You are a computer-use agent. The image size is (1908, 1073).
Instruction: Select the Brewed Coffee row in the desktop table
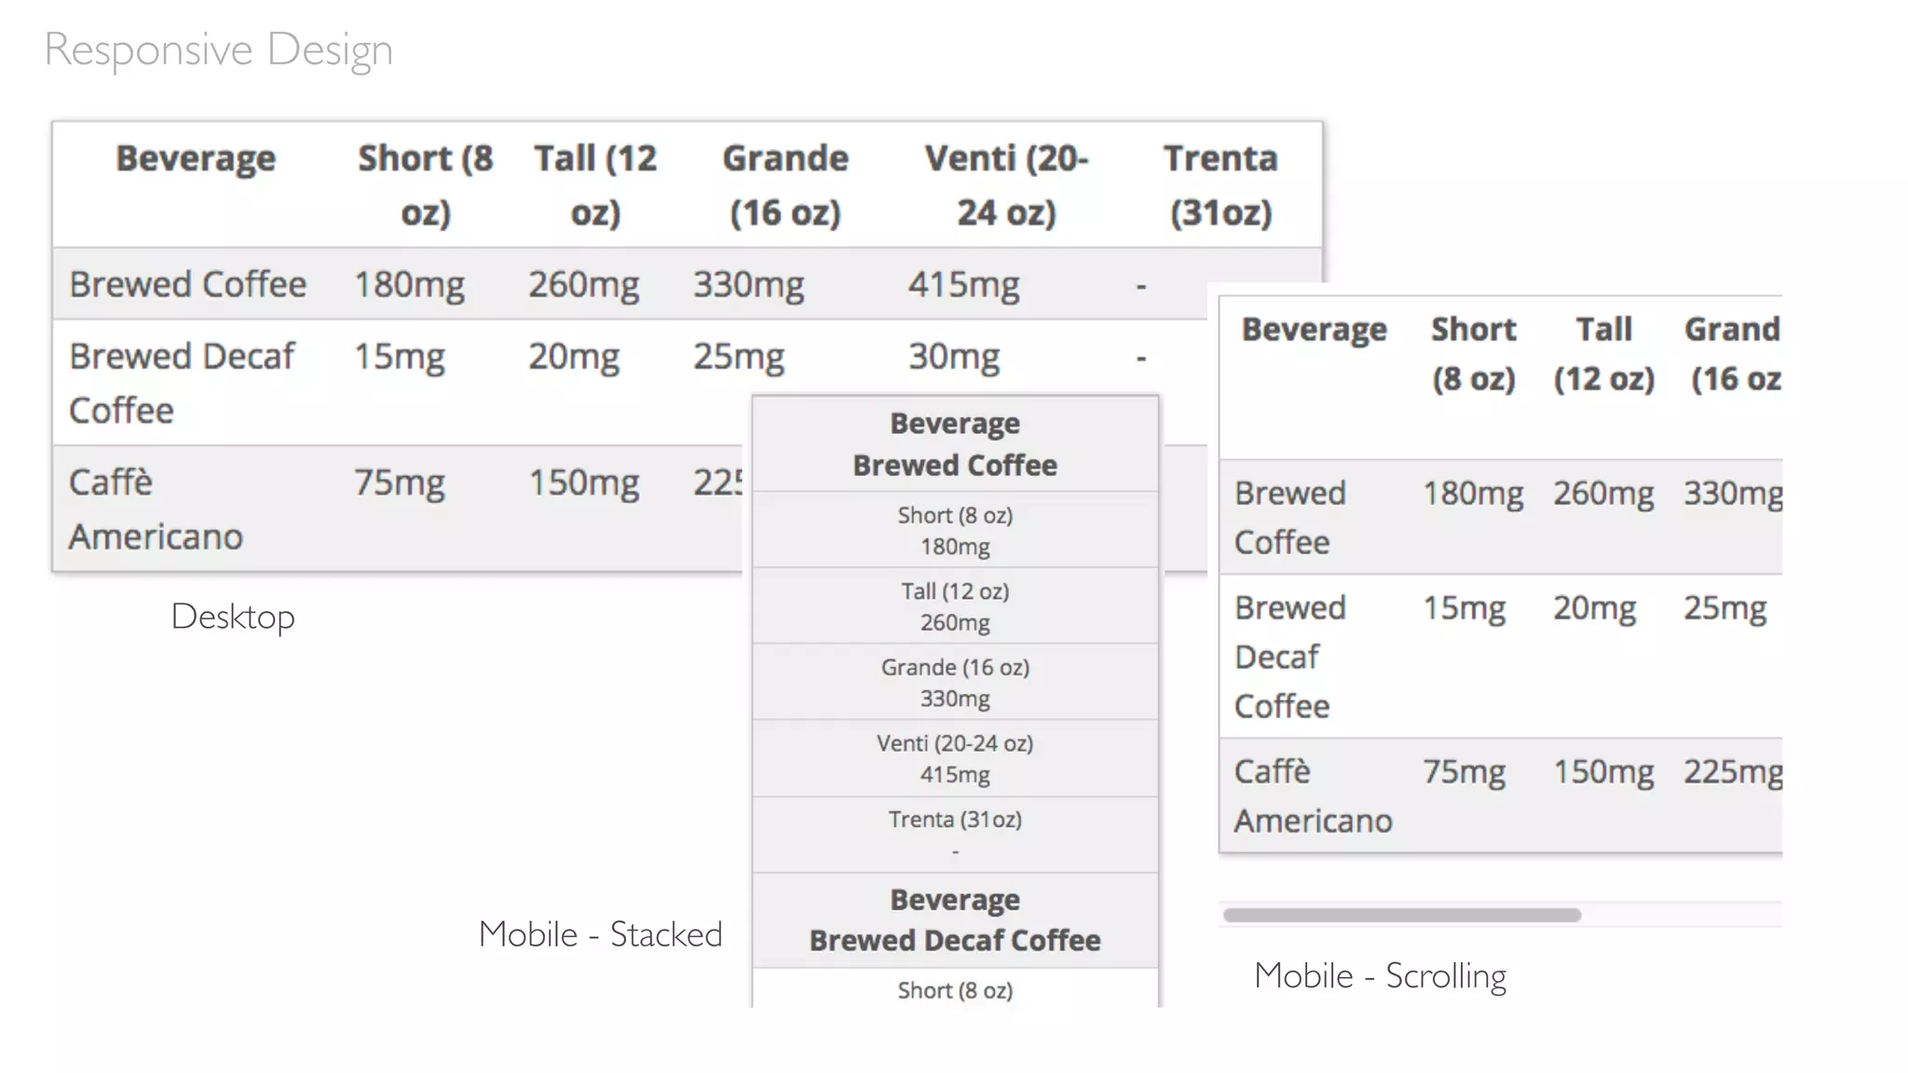pyautogui.click(x=631, y=284)
